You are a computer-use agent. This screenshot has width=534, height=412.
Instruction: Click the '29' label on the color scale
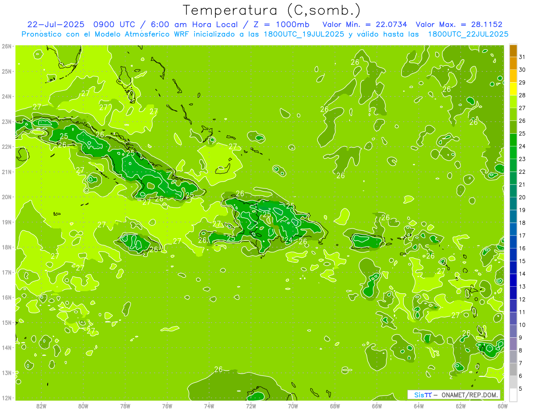coord(522,82)
